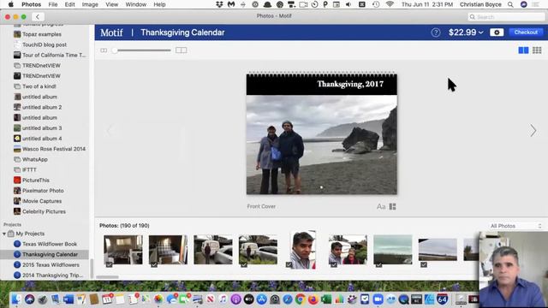548x308 pixels.
Task: Open the Edit menu
Action: [69, 4]
